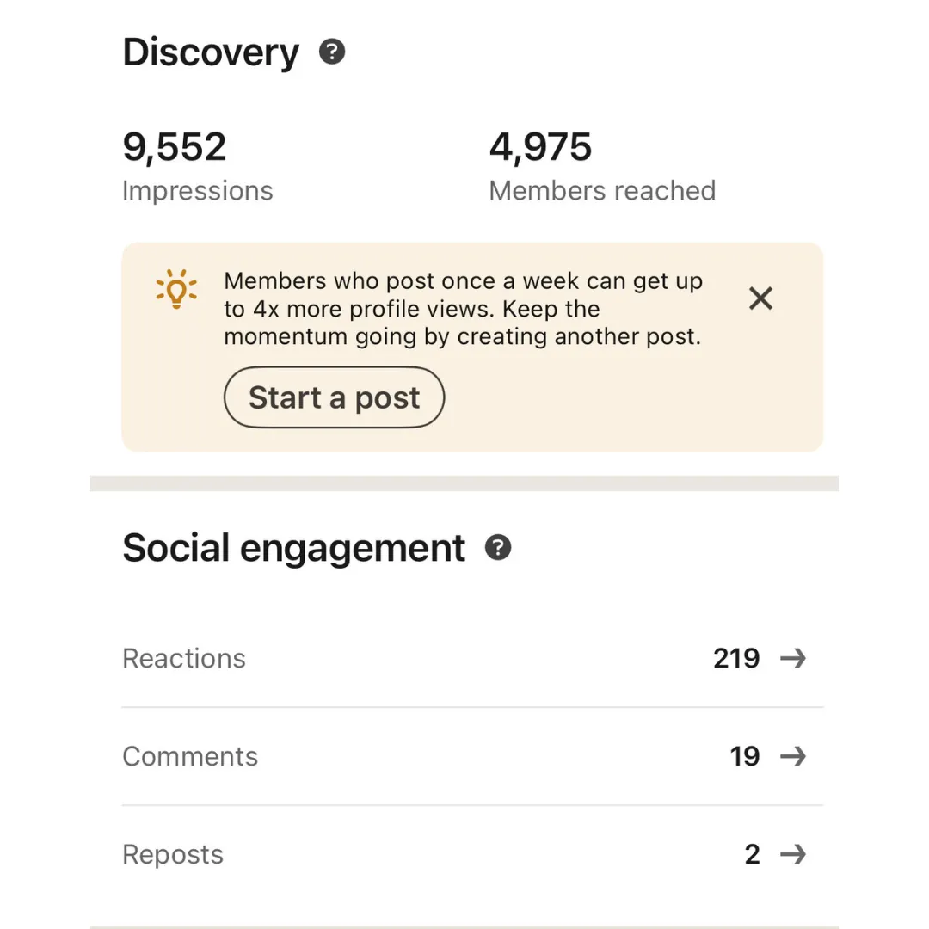Open the Social engagement help icon
The width and height of the screenshot is (929, 929).
pyautogui.click(x=498, y=547)
